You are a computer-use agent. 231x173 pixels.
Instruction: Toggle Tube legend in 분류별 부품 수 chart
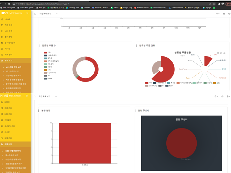(48, 70)
